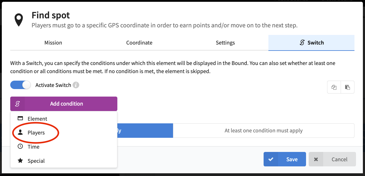Copy switch settings using the copy icon
The image size is (365, 176).
334,87
